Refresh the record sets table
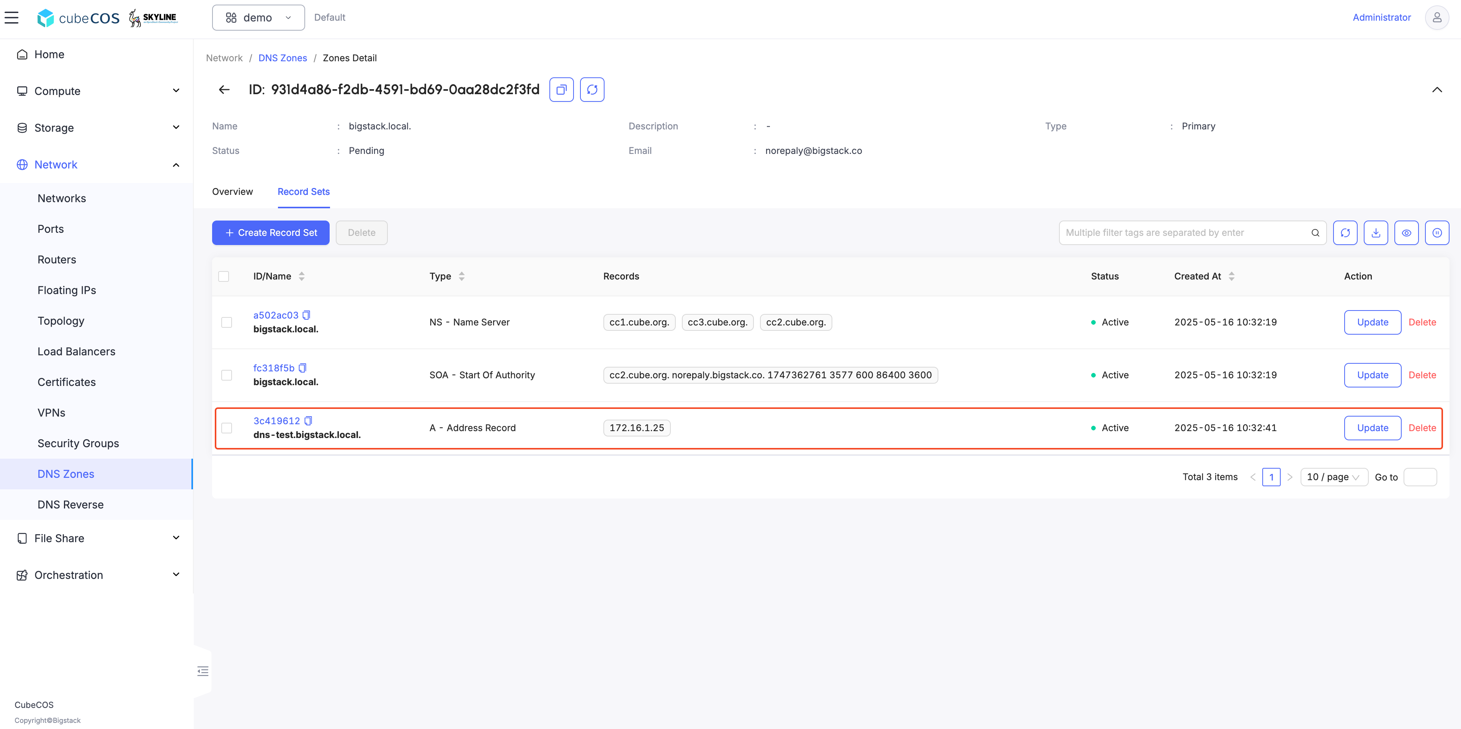Viewport: 1461px width, 729px height. pos(1345,233)
